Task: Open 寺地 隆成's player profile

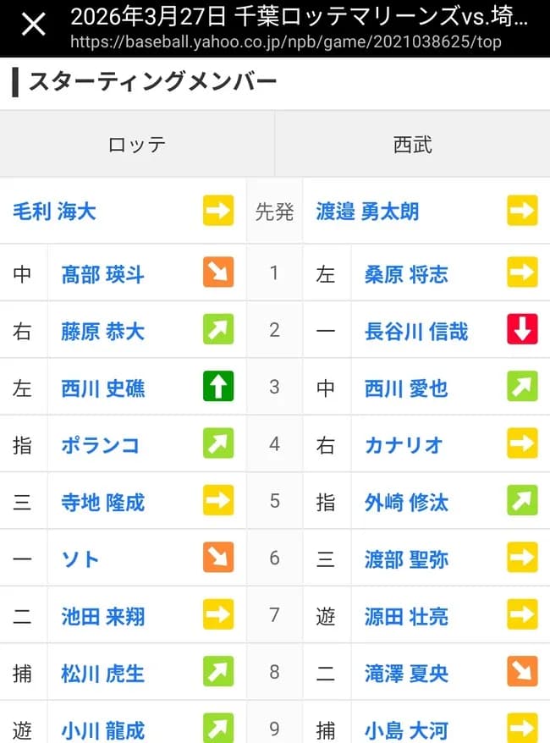Action: point(103,502)
